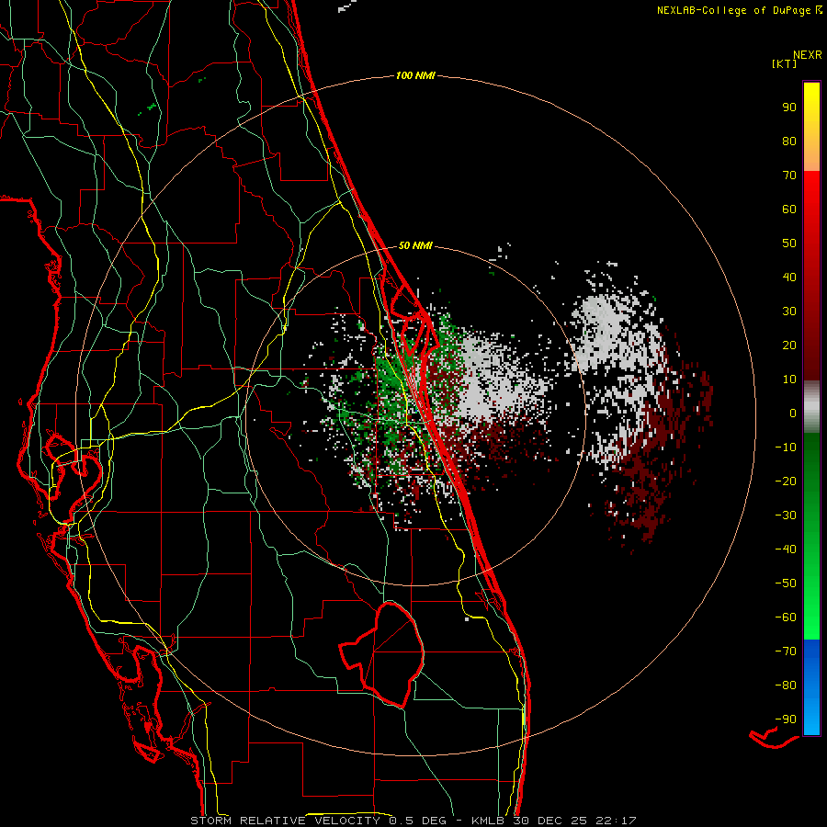The width and height of the screenshot is (827, 827).
Task: Click the NEXLAB-College of DuPage label
Action: click(x=739, y=10)
